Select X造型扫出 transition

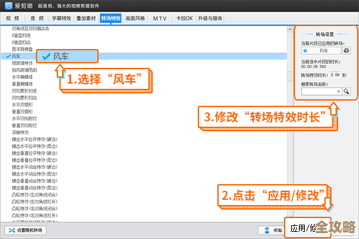[21, 42]
